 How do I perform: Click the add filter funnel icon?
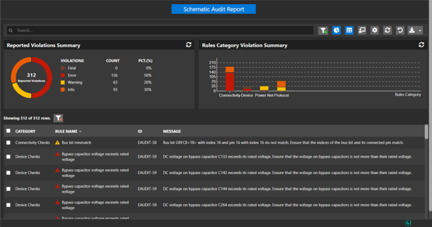(x=323, y=30)
